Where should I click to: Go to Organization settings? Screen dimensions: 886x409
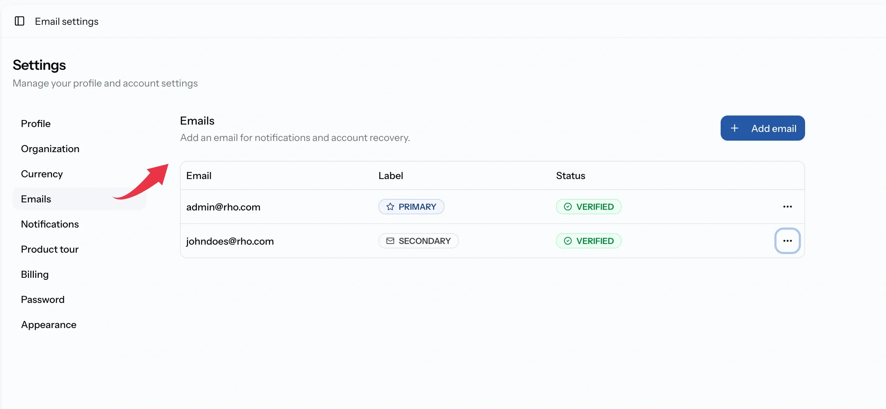pos(79,149)
